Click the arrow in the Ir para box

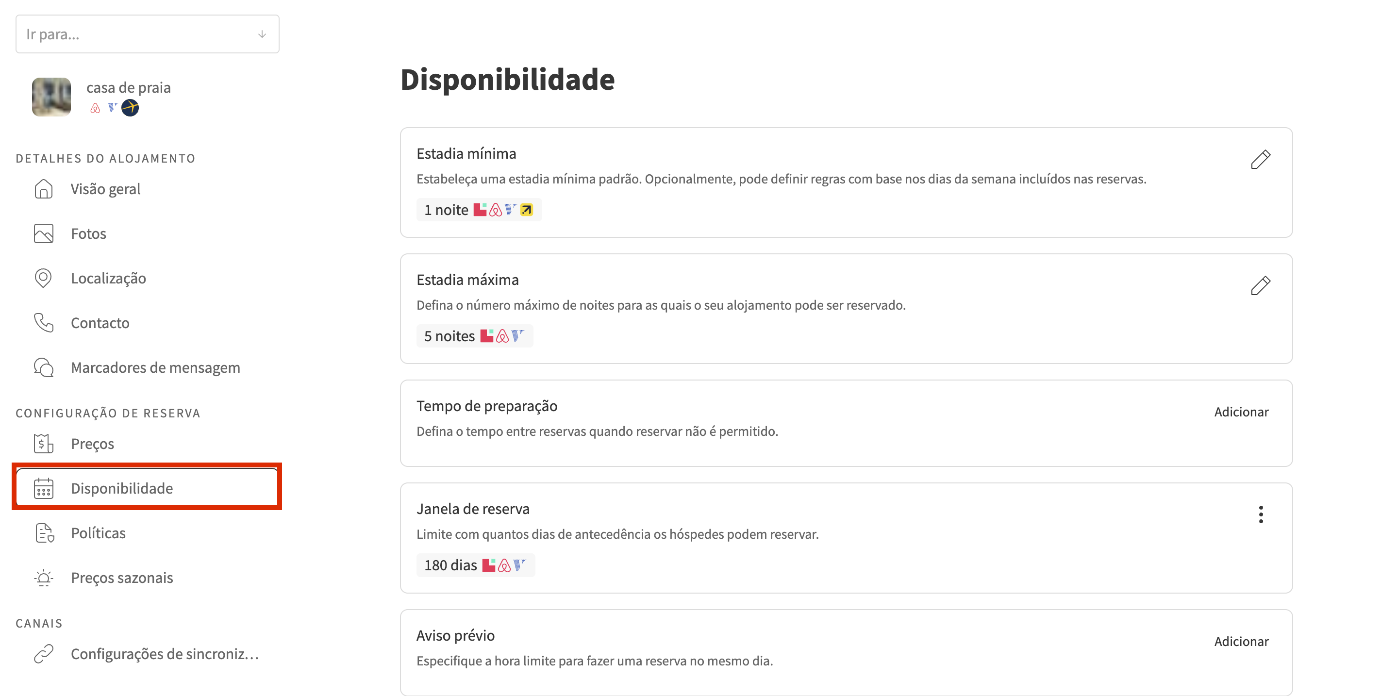pyautogui.click(x=262, y=34)
